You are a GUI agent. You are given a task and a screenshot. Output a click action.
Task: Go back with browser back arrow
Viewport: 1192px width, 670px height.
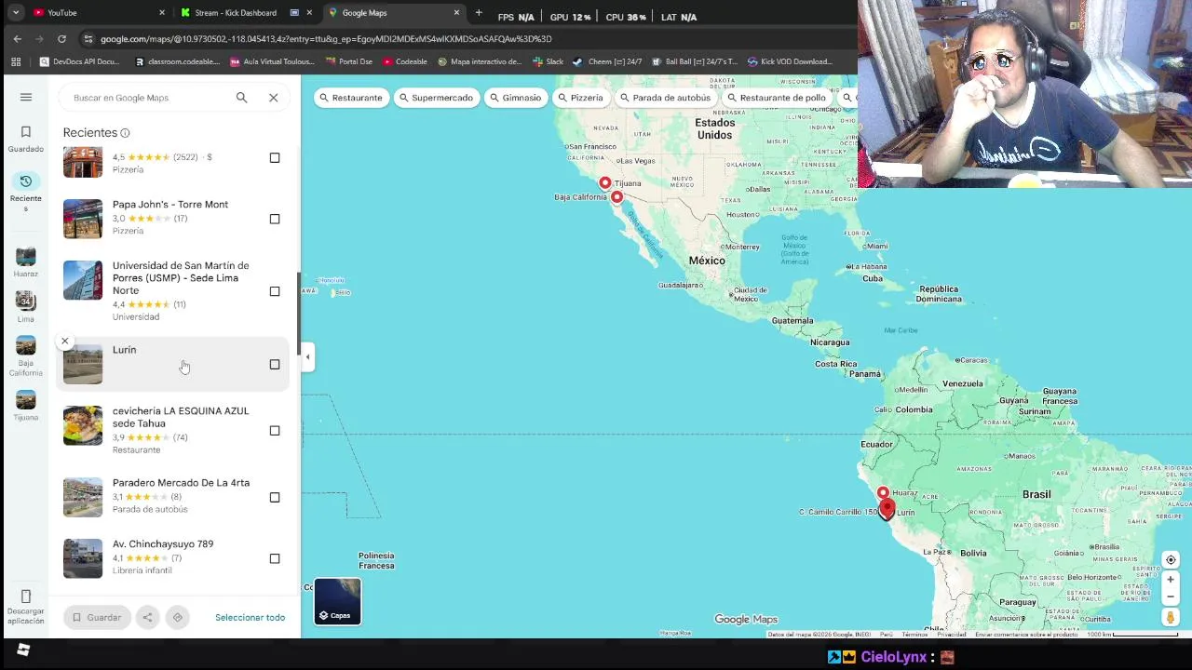pos(17,38)
